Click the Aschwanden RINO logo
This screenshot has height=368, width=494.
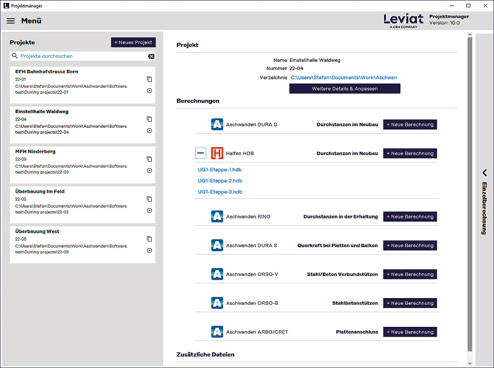pyautogui.click(x=217, y=217)
